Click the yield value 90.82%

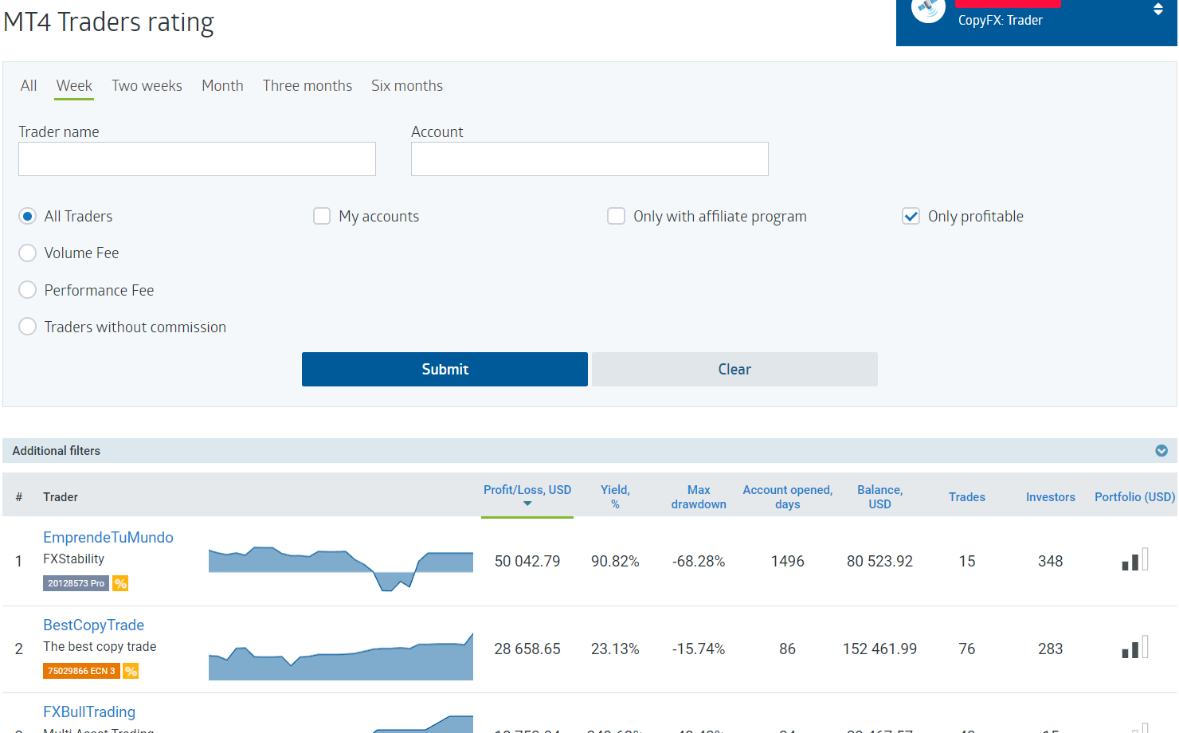point(615,561)
